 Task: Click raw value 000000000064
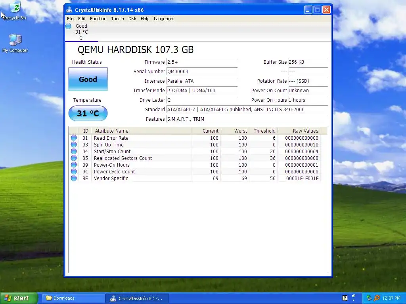[302, 152]
